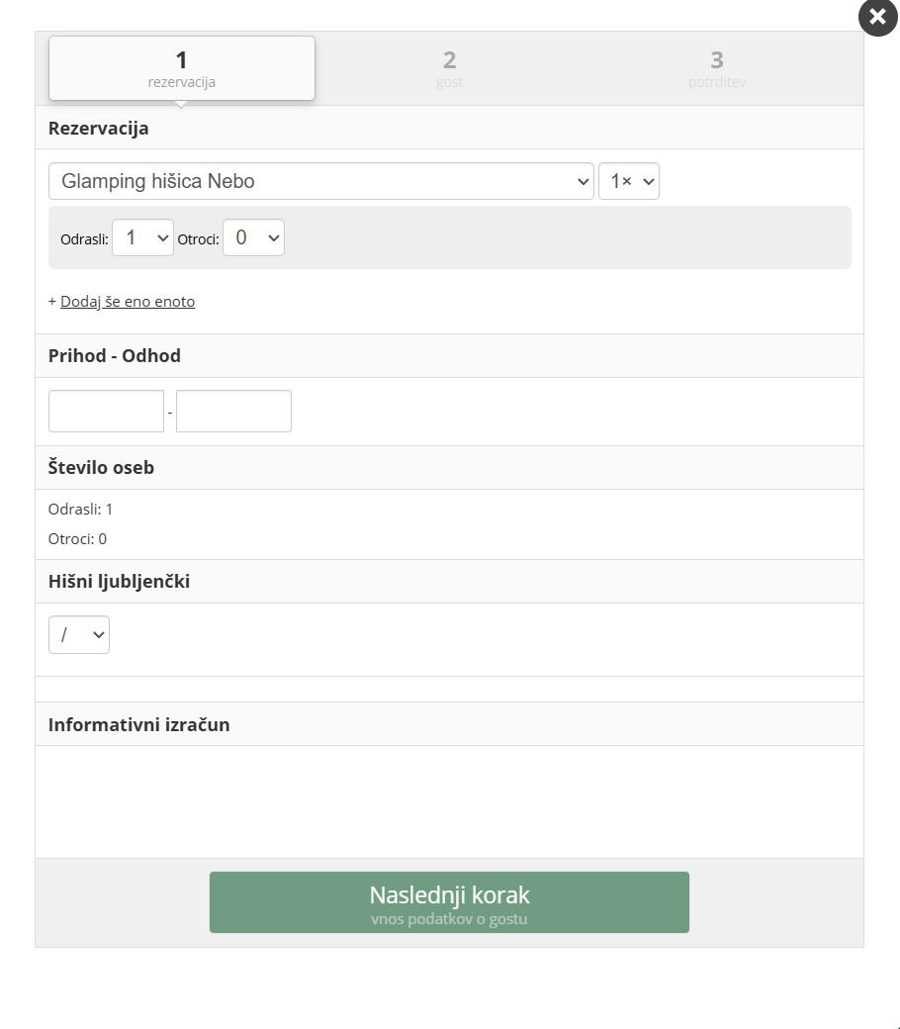Viewport: 900px width, 1029px height.
Task: Open the Glamping hišica Nebo unit dropdown
Action: pos(320,181)
